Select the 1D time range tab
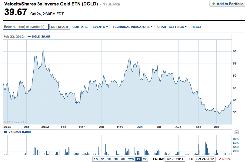The width and height of the screenshot is (247, 162). pyautogui.click(x=96, y=159)
